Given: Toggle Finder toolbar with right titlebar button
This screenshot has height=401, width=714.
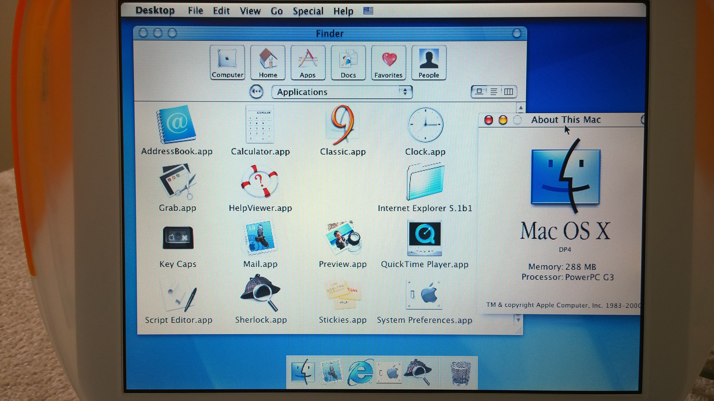Looking at the screenshot, I should (x=517, y=33).
